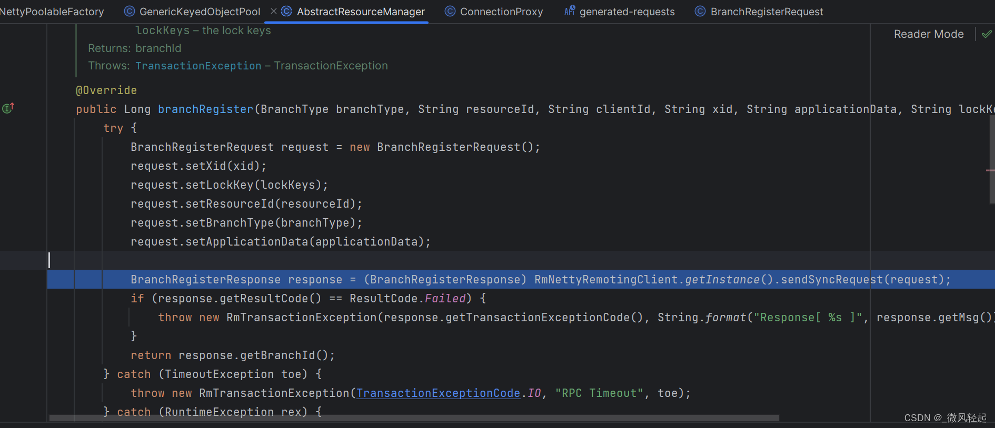
Task: Click the request.setResourceId(resourceId); line
Action: pos(246,204)
